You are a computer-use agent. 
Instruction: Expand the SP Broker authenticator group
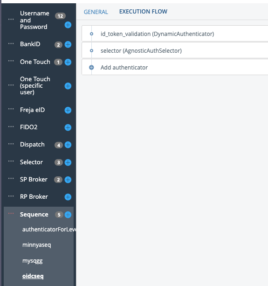[x=34, y=179]
